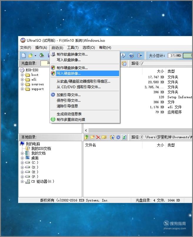Click the 启动(B) menu
Screen dimensions: 193x237
[x=57, y=48]
